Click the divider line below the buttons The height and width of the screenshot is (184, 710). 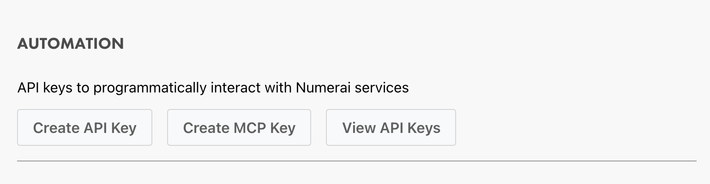click(x=356, y=161)
